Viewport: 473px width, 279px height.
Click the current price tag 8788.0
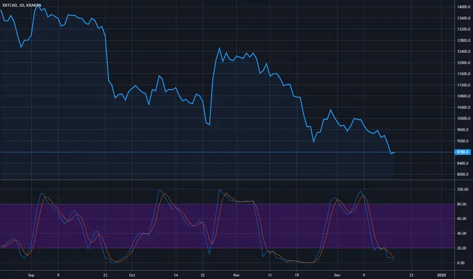(462, 152)
